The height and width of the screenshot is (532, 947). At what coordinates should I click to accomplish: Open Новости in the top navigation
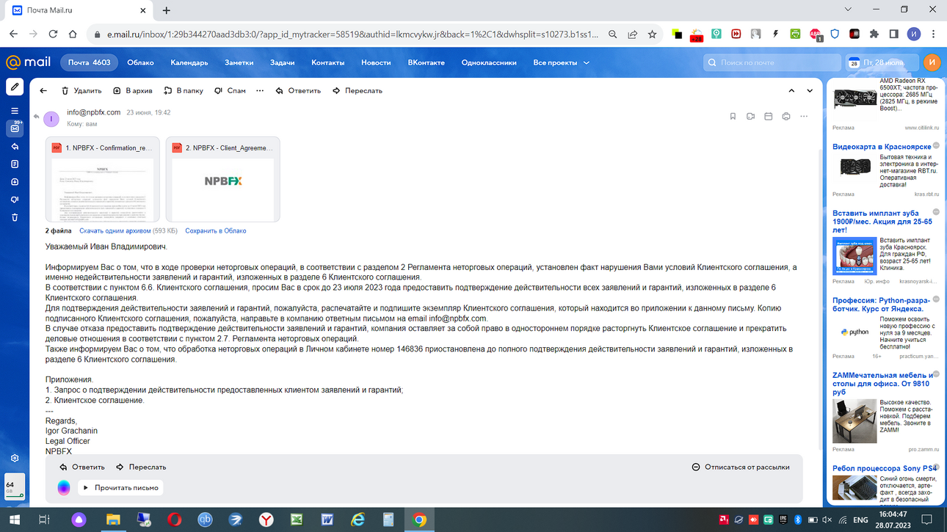pos(376,63)
